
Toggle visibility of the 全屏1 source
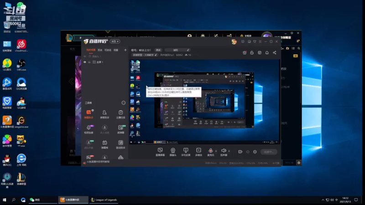[85, 62]
